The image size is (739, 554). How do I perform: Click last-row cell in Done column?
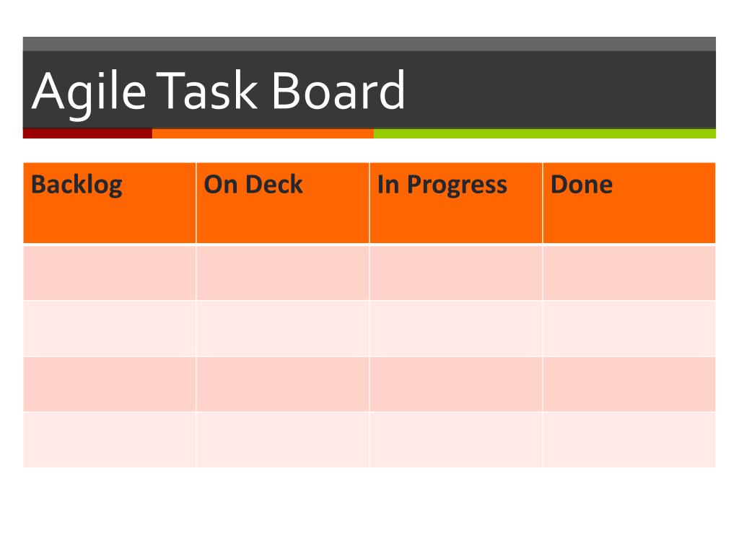point(629,440)
